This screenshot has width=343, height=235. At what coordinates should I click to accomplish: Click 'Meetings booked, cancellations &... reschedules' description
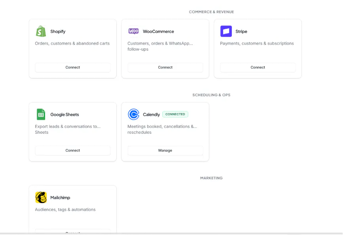(x=162, y=129)
